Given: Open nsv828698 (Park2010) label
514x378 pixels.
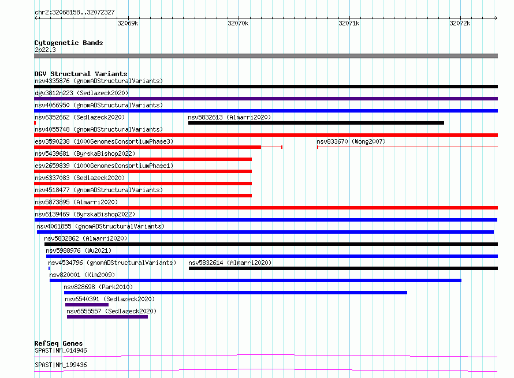Looking at the screenshot, I should (x=98, y=287).
